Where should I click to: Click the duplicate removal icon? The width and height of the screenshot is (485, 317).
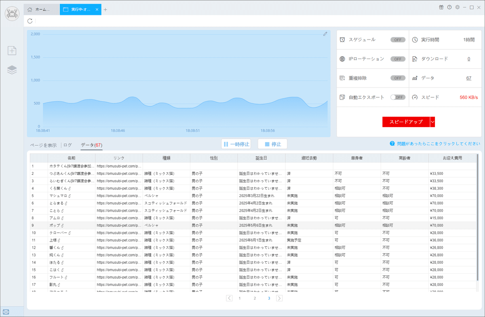342,78
